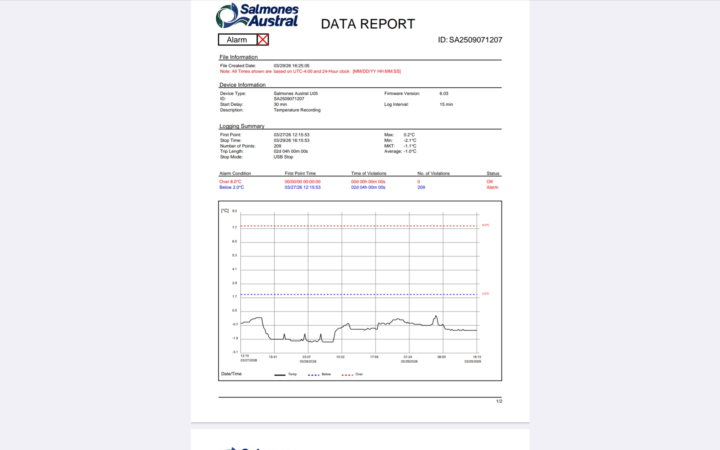This screenshot has height=450, width=720.
Task: Click the 16:15 time label on chart axis
Action: (x=477, y=357)
